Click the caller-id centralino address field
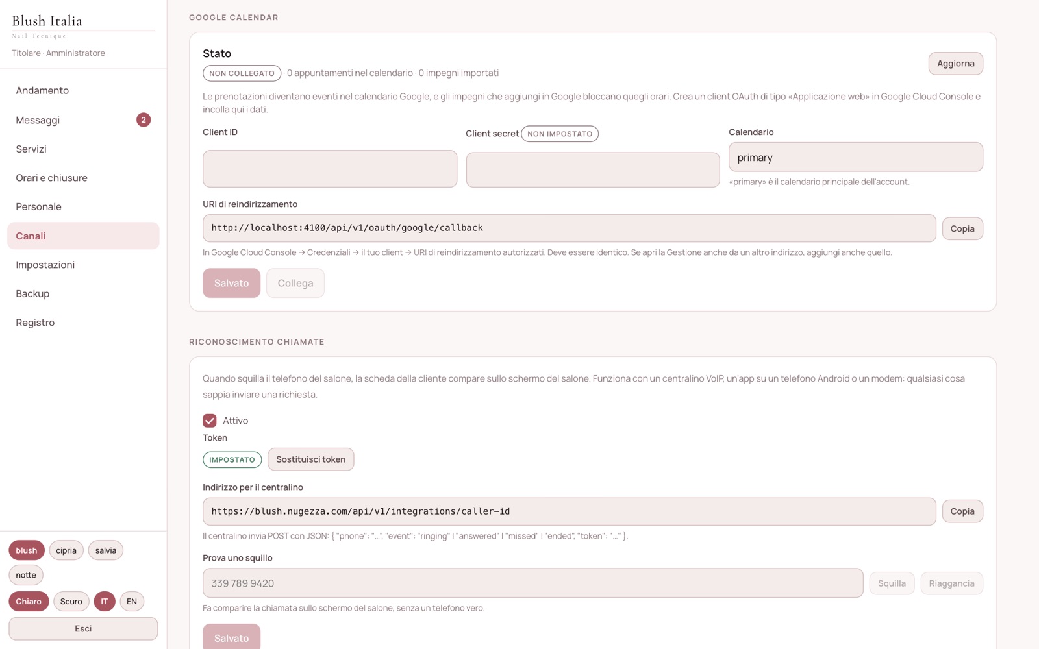 570,511
